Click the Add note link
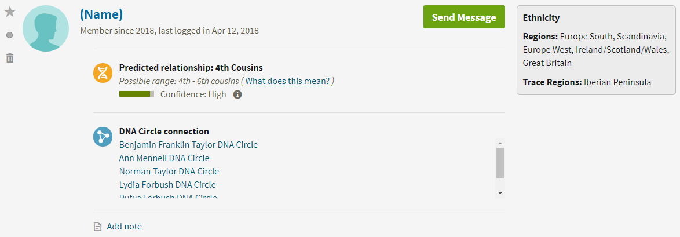Screen dimensions: 680x237 (124, 227)
